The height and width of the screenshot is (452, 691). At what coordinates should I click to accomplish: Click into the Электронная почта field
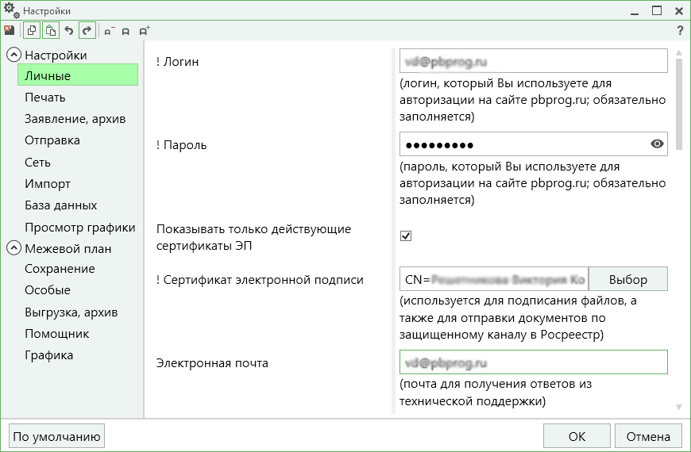tap(533, 362)
